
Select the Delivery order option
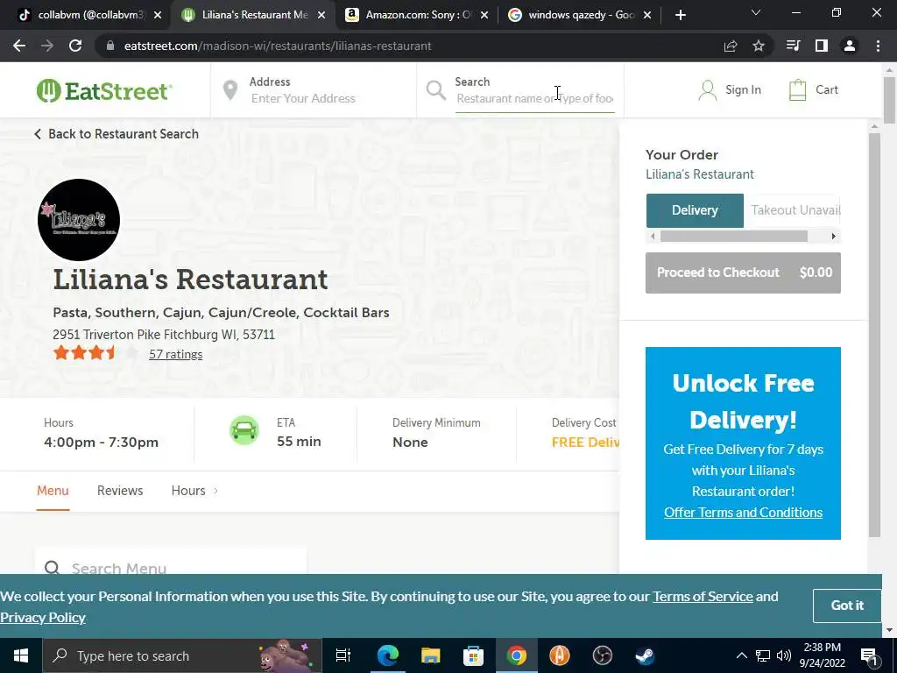695,210
